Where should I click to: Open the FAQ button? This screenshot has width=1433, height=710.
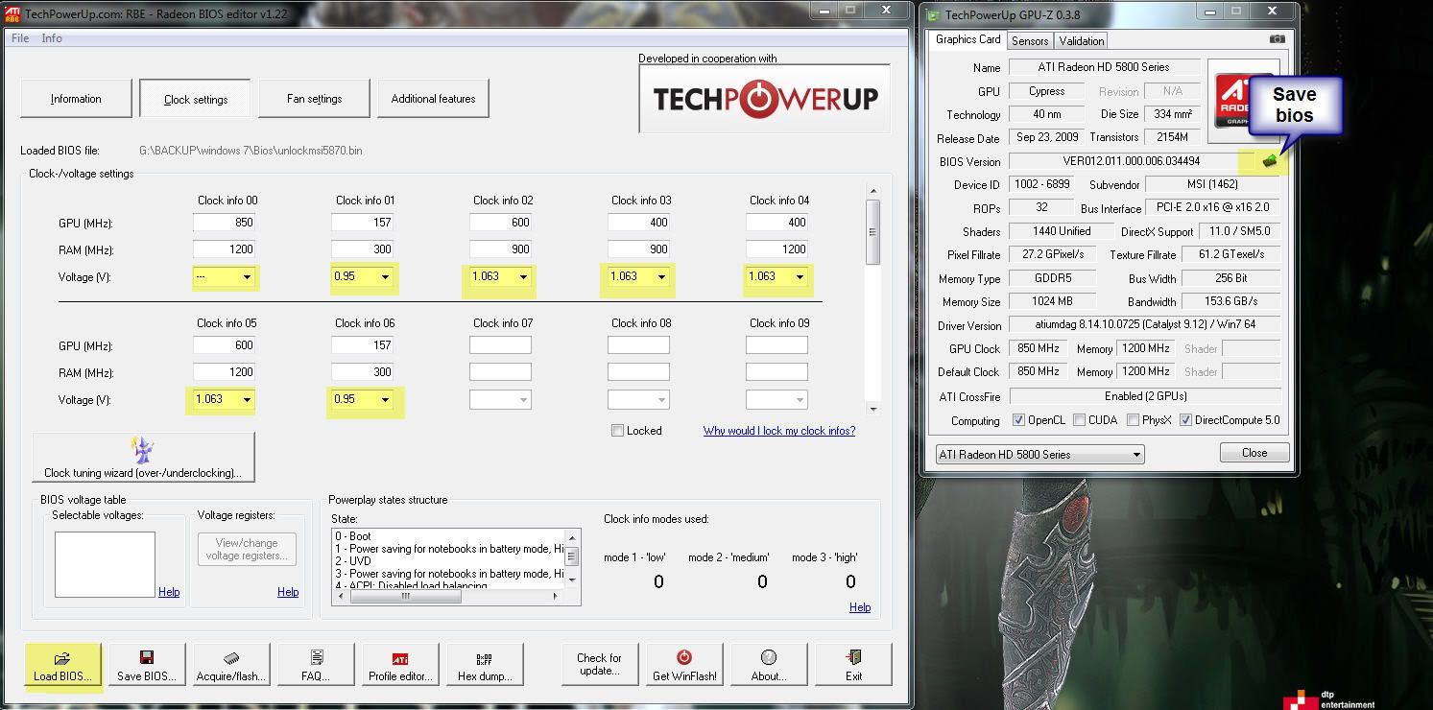click(x=316, y=664)
